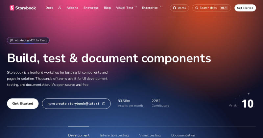
Task: Click the header Get Started button
Action: 245,8
